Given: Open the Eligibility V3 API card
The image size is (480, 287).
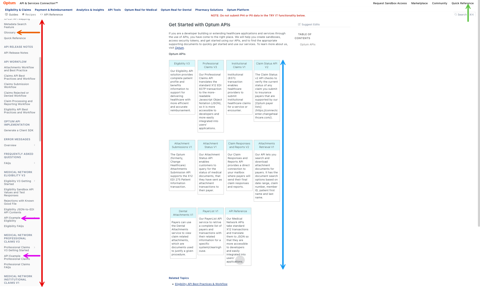Looking at the screenshot, I should 182,87.
